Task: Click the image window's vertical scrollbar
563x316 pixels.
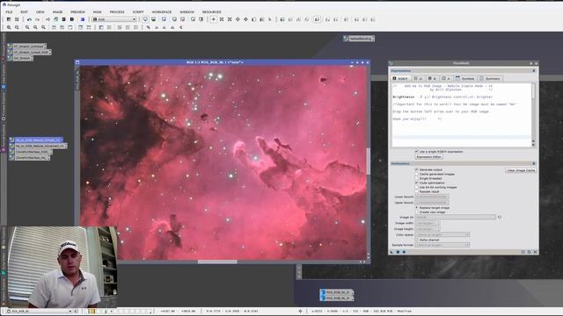Action: 368,162
